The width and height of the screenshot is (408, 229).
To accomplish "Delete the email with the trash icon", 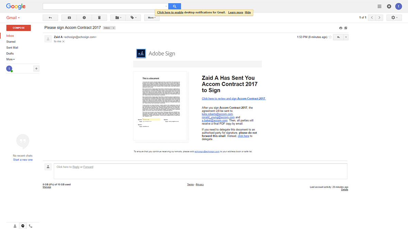I will 99,17.
